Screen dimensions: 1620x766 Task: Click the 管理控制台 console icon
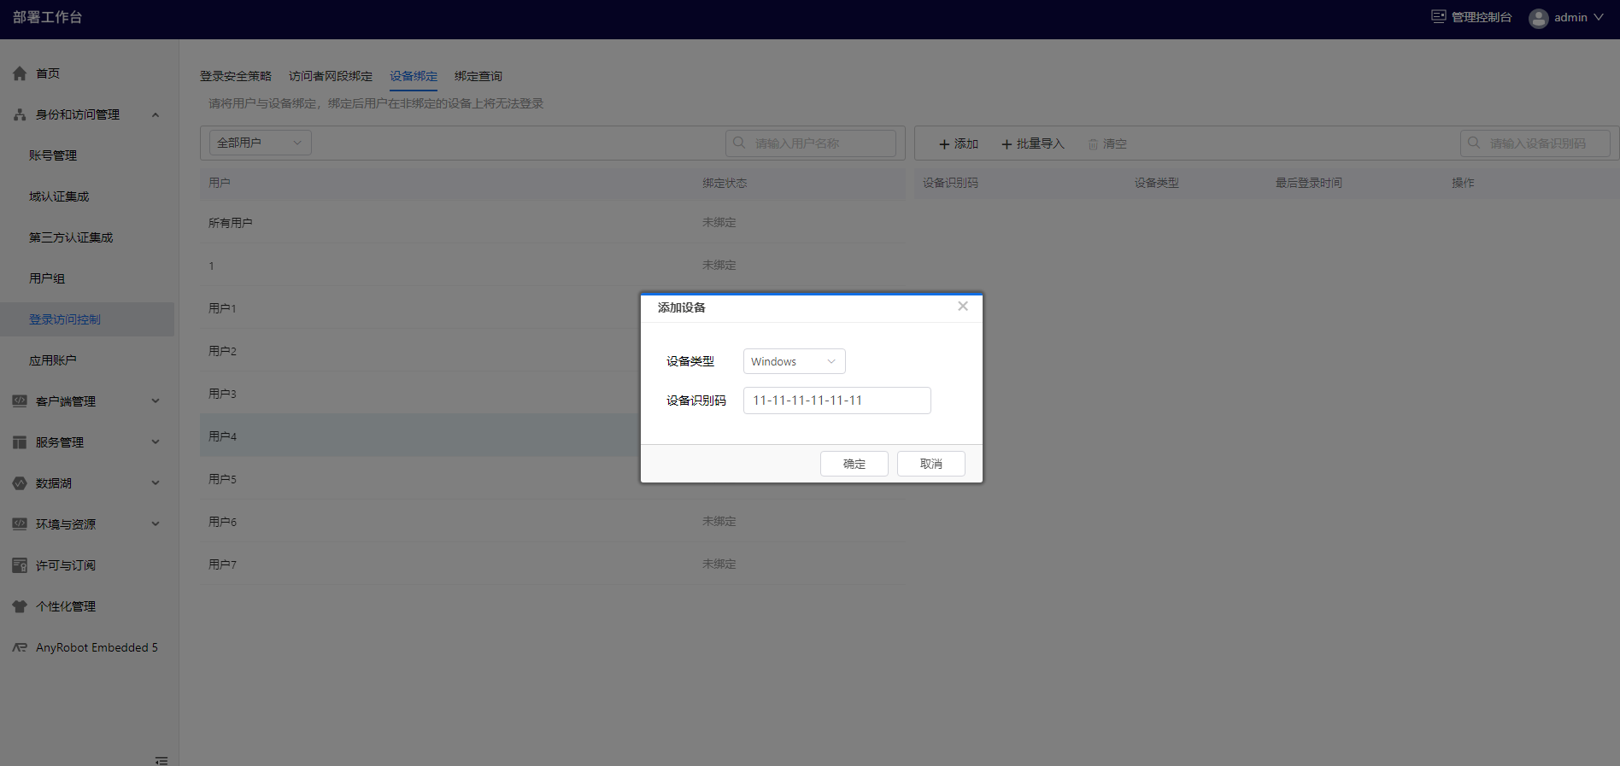[1439, 16]
